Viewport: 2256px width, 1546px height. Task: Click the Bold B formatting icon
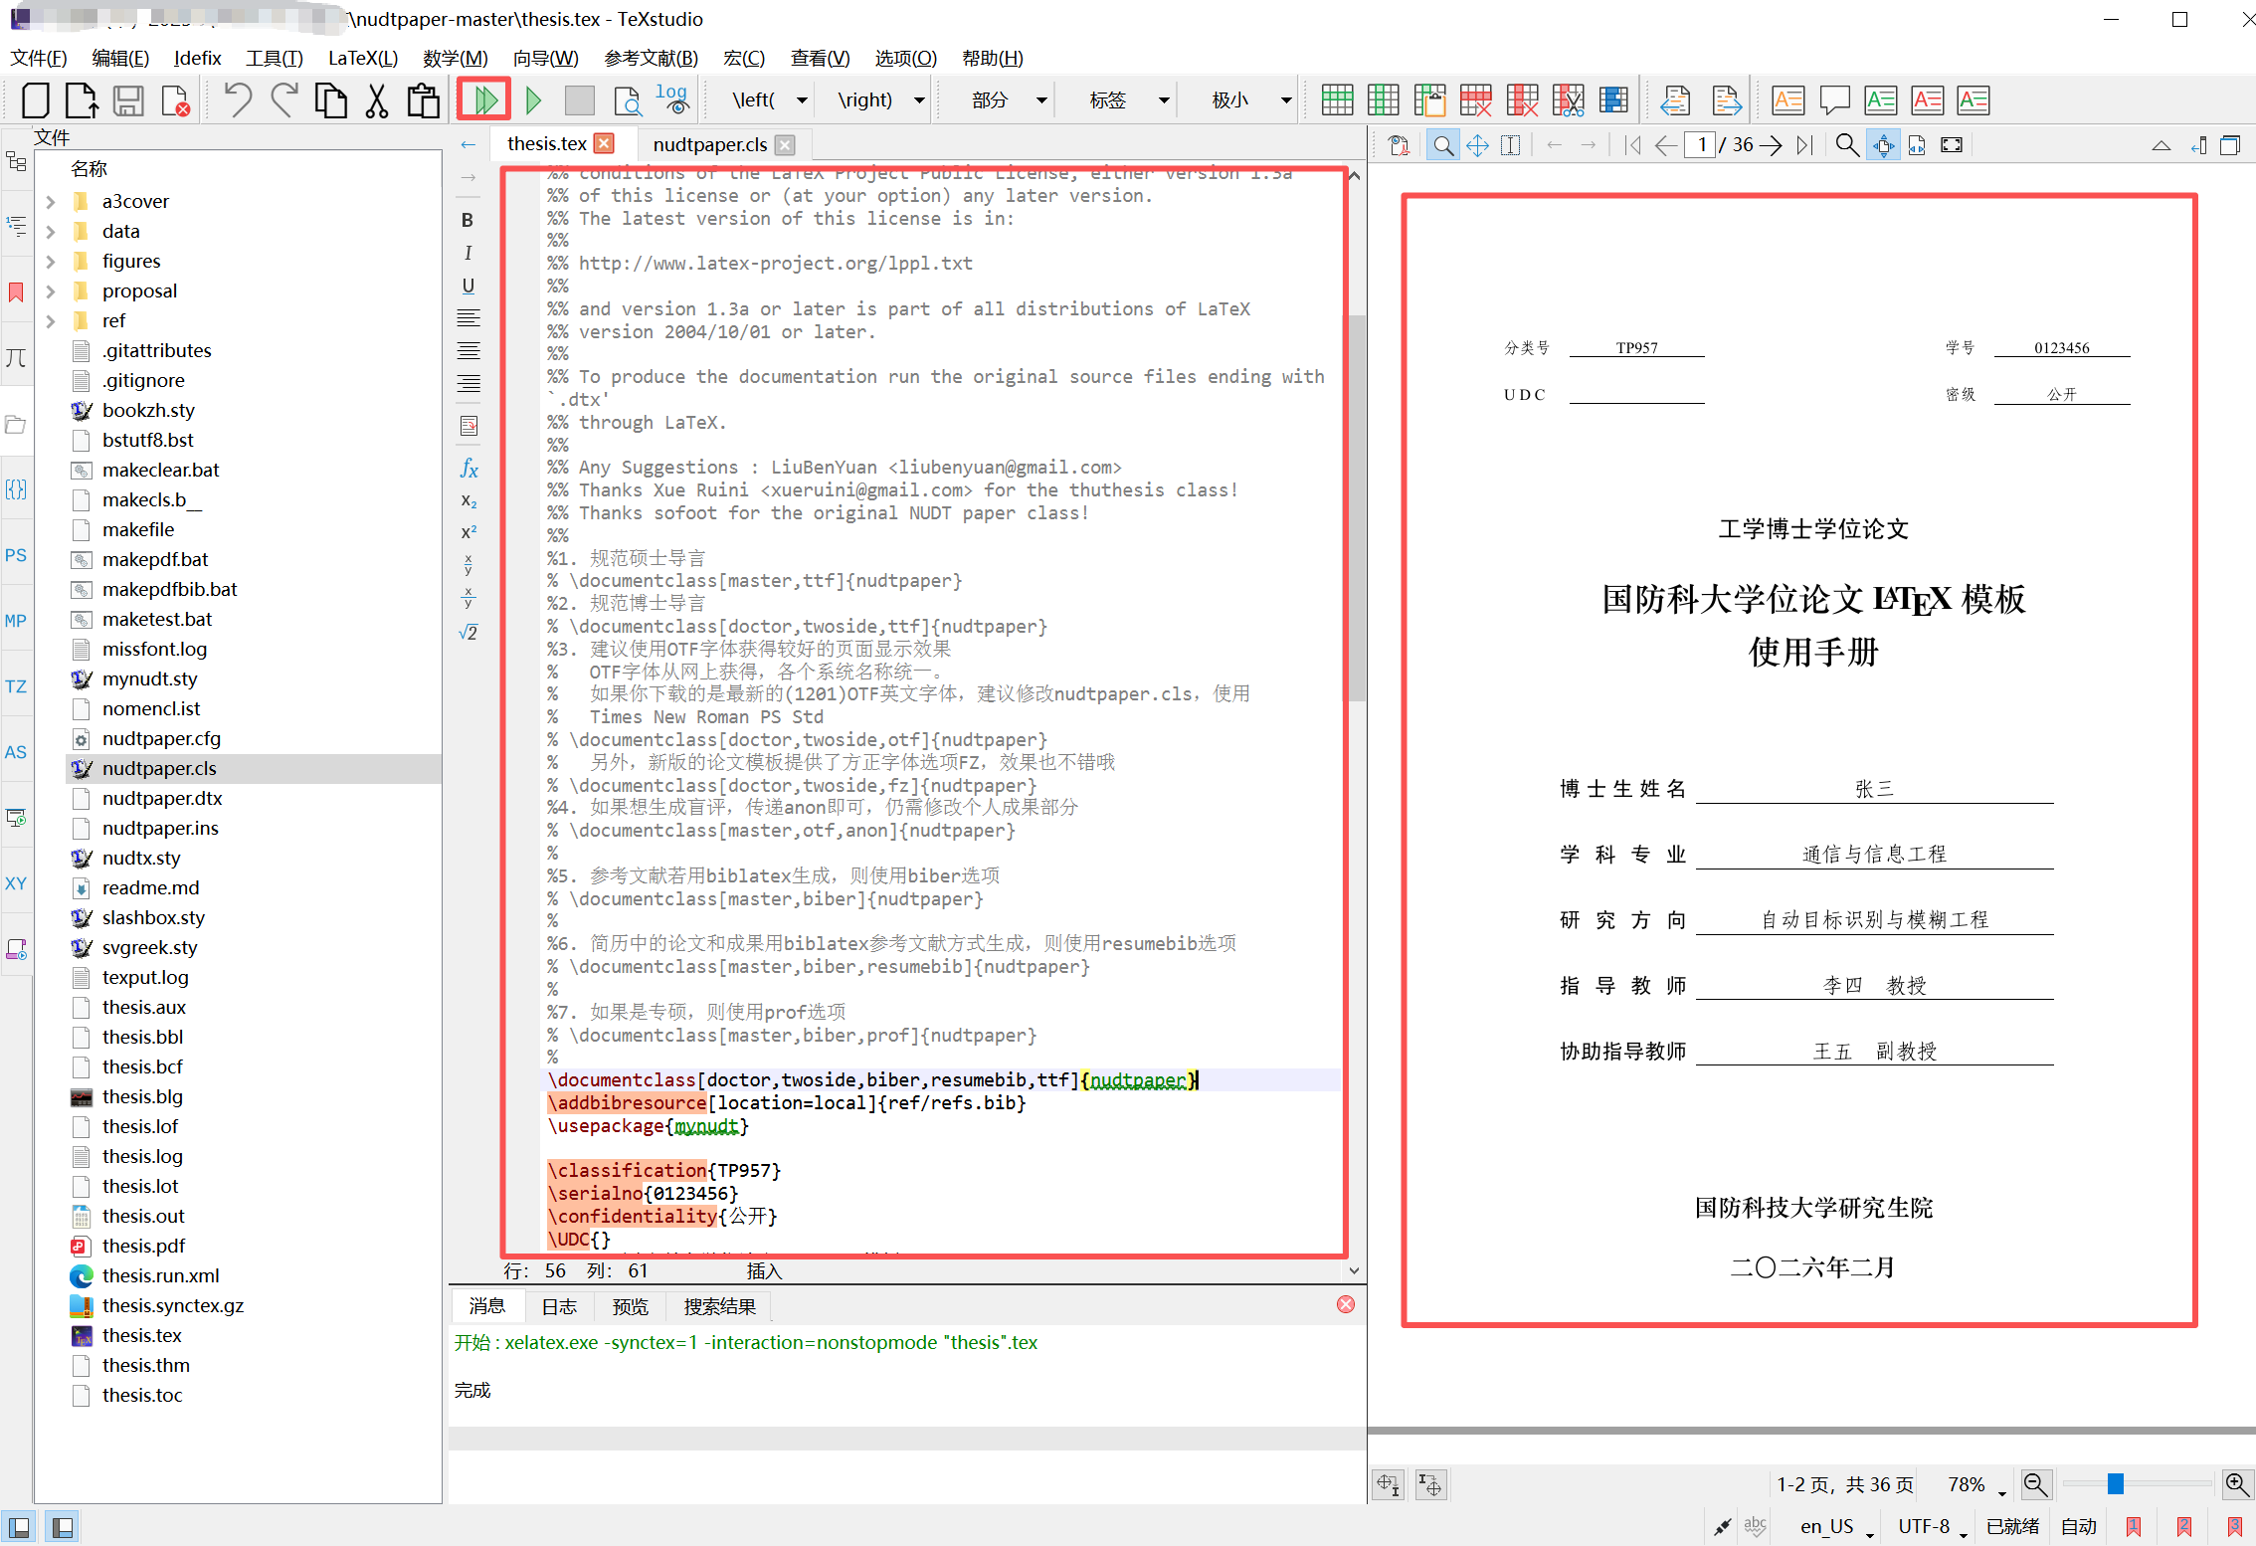pyautogui.click(x=468, y=220)
